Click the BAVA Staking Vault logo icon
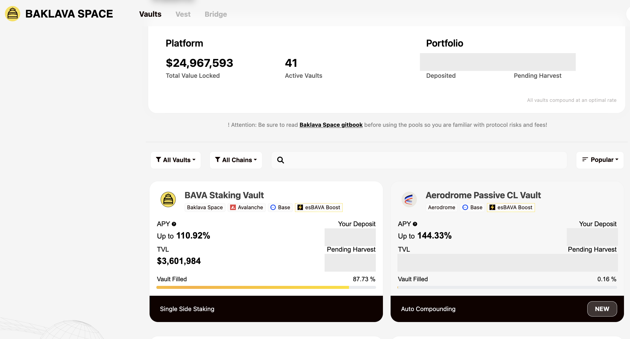The image size is (630, 339). pyautogui.click(x=168, y=199)
